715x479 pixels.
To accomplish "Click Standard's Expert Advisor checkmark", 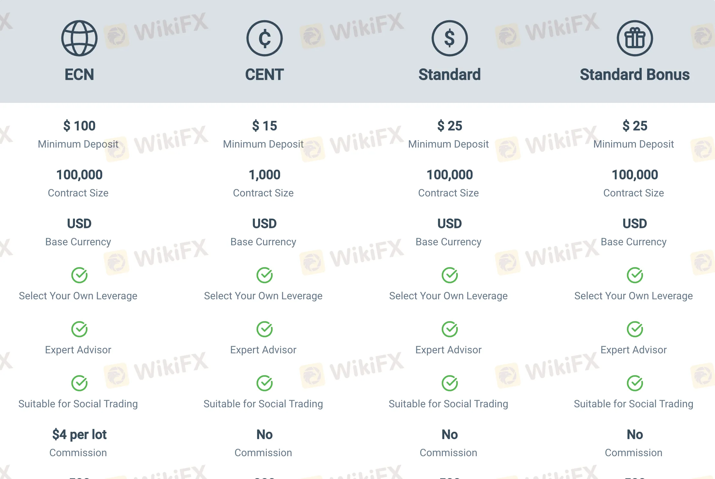I will (450, 329).
